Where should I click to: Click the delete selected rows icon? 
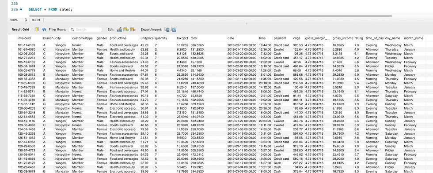pyautogui.click(x=133, y=29)
